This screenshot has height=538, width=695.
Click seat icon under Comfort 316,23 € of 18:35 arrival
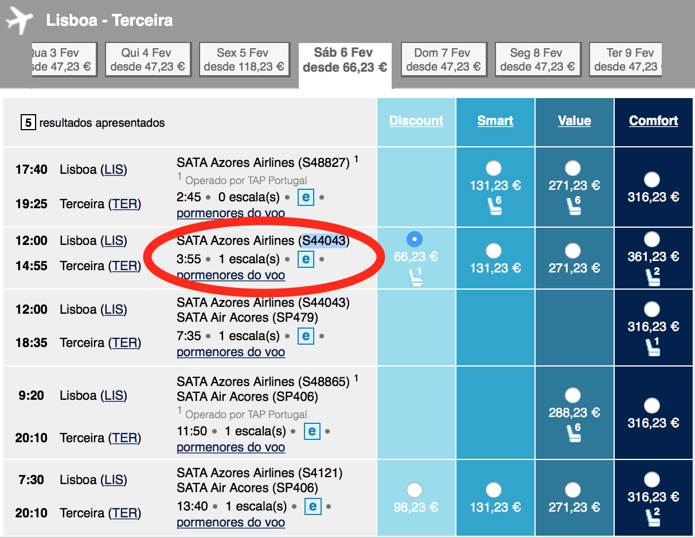[x=653, y=346]
